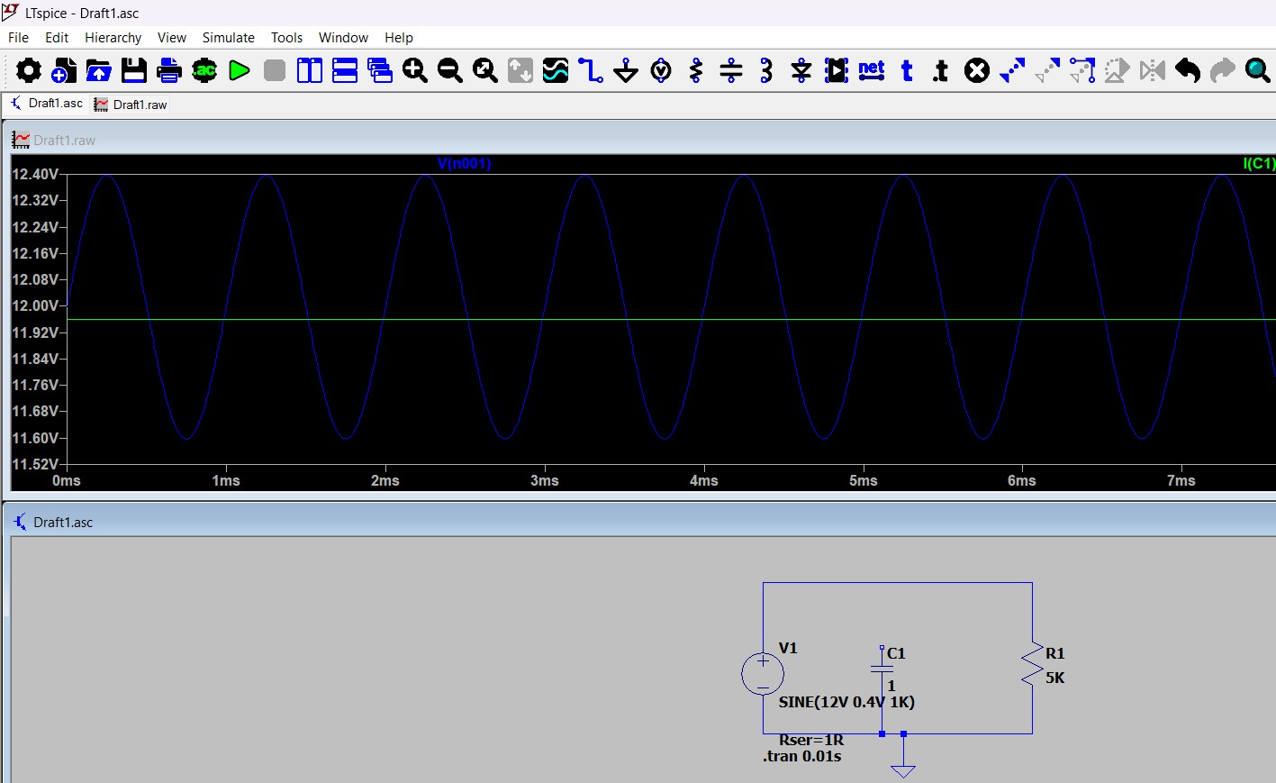Viewport: 1276px width, 783px height.
Task: Select the Resistor component tool
Action: pyautogui.click(x=696, y=70)
